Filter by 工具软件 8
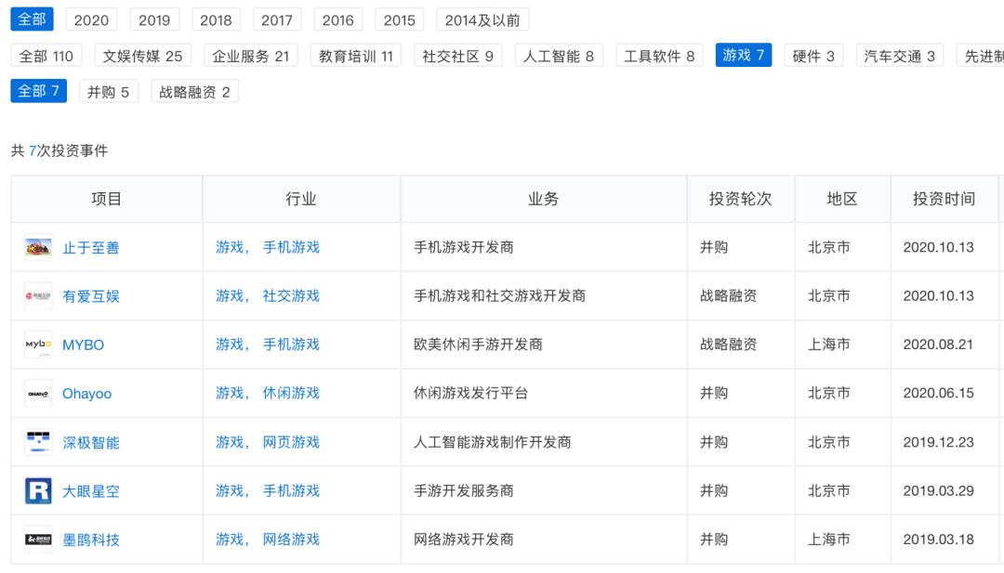Viewport: 1004px width, 573px height. pos(659,57)
